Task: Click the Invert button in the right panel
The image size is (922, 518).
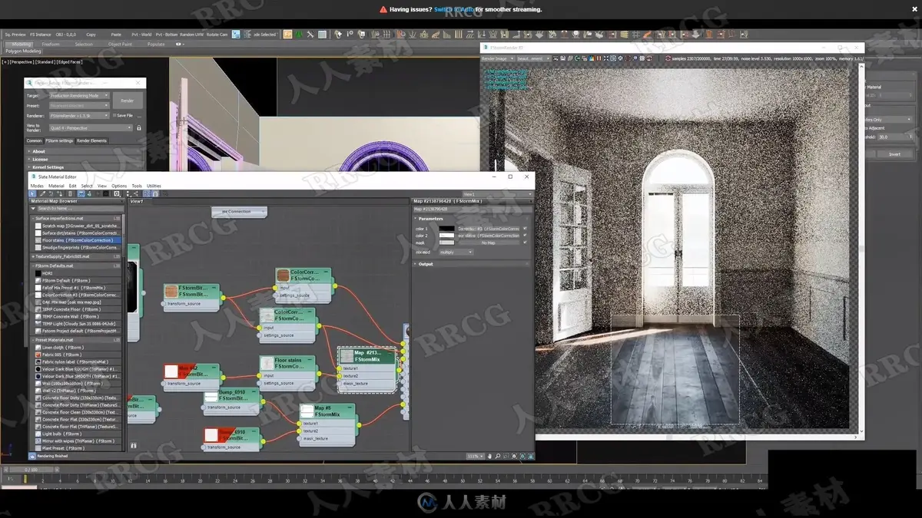Action: (x=894, y=154)
